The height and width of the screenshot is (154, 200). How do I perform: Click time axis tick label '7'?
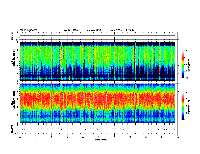coord(130,137)
